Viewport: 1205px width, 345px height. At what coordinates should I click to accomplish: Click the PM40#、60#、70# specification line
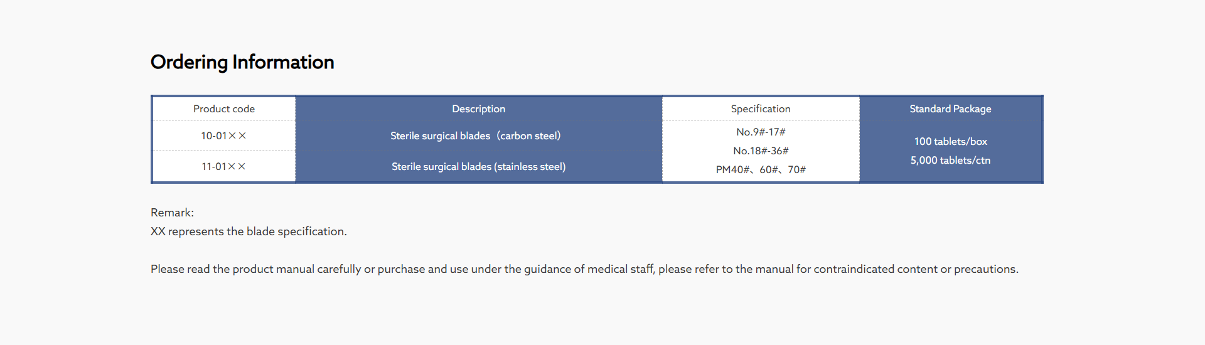[761, 169]
